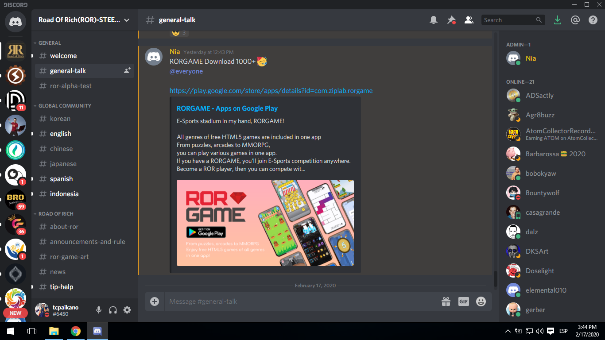Viewport: 605px width, 340px height.
Task: Open the BRO server icon
Action: tap(16, 200)
